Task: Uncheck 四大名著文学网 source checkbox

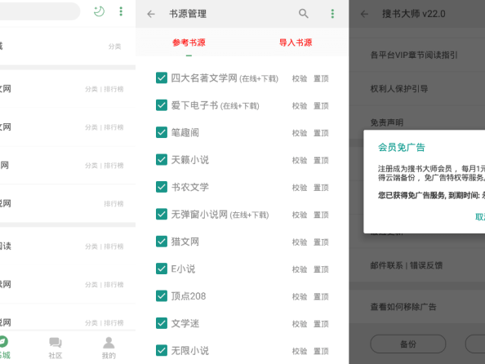Action: 162,78
